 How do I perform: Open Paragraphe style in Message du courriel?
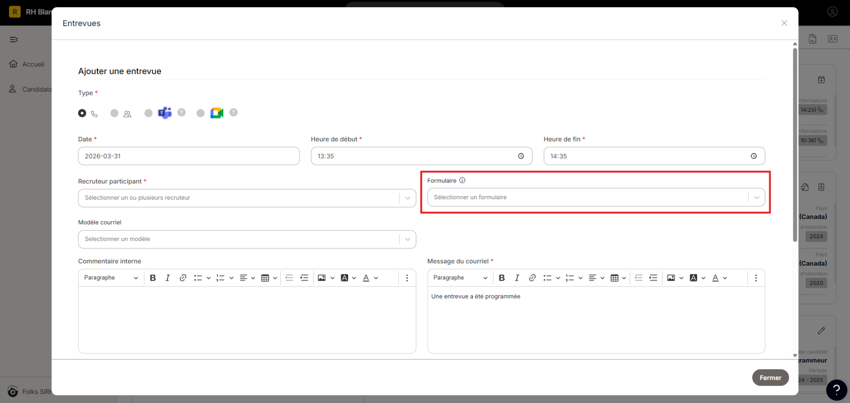pyautogui.click(x=460, y=278)
